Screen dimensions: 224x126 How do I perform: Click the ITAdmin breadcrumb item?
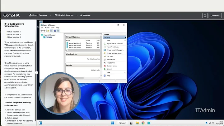[x=85, y=16]
